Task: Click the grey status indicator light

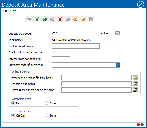Action: coord(142,125)
